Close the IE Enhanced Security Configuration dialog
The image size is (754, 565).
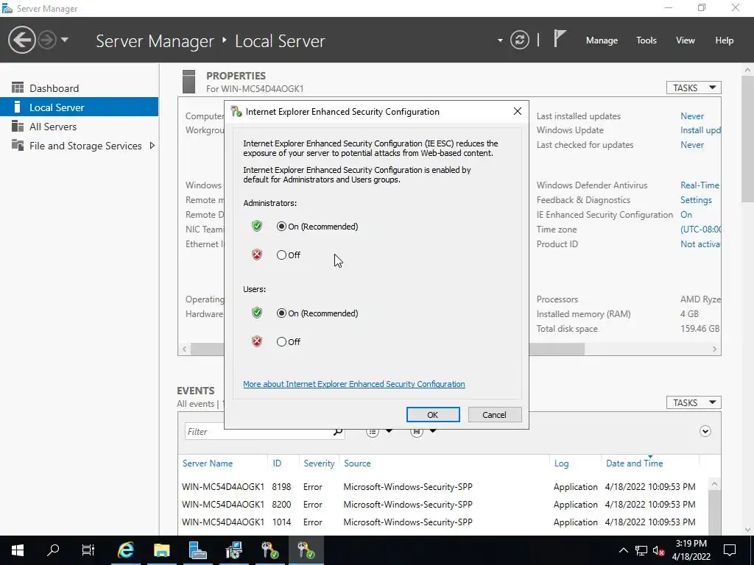point(518,112)
